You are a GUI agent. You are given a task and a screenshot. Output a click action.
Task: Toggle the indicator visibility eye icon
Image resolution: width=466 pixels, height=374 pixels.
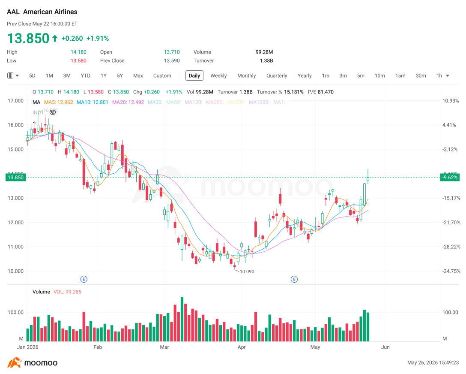tap(53, 112)
